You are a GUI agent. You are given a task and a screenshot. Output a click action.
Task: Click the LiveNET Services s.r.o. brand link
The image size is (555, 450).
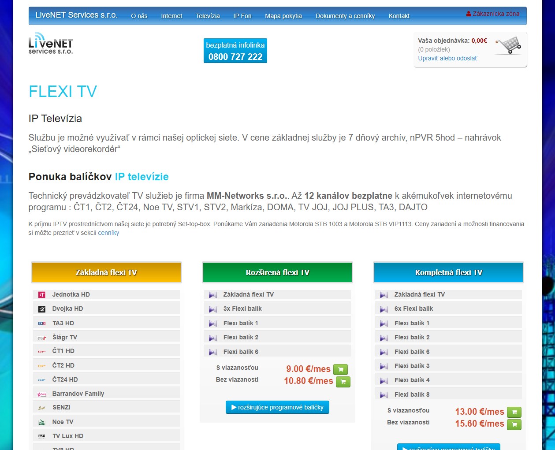(x=77, y=15)
